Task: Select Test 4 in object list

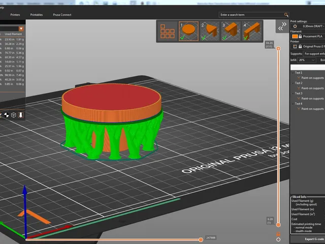Action: tap(299, 104)
